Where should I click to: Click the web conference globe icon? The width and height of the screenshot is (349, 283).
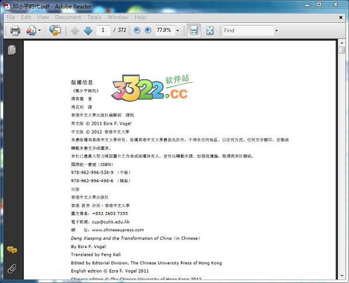pyautogui.click(x=55, y=30)
